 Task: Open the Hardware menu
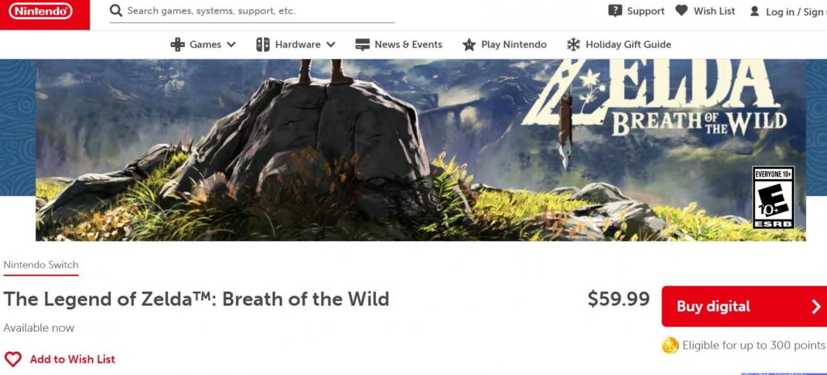(x=297, y=45)
